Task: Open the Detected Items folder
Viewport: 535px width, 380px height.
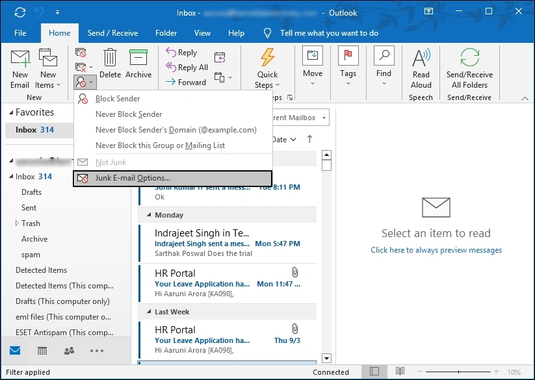Action: click(42, 270)
